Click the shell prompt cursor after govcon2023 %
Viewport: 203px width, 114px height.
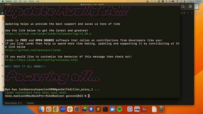pos(89,96)
